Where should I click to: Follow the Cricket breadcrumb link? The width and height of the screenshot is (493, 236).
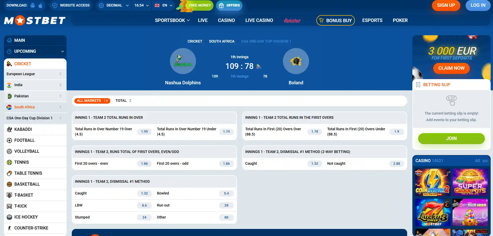(x=195, y=41)
